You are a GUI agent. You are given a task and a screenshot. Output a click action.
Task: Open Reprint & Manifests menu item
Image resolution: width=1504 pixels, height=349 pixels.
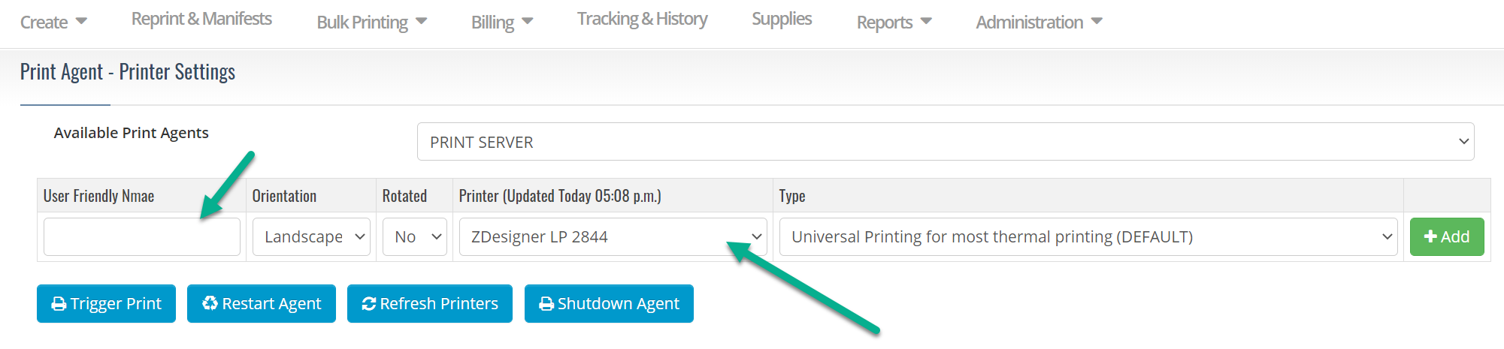coord(201,20)
